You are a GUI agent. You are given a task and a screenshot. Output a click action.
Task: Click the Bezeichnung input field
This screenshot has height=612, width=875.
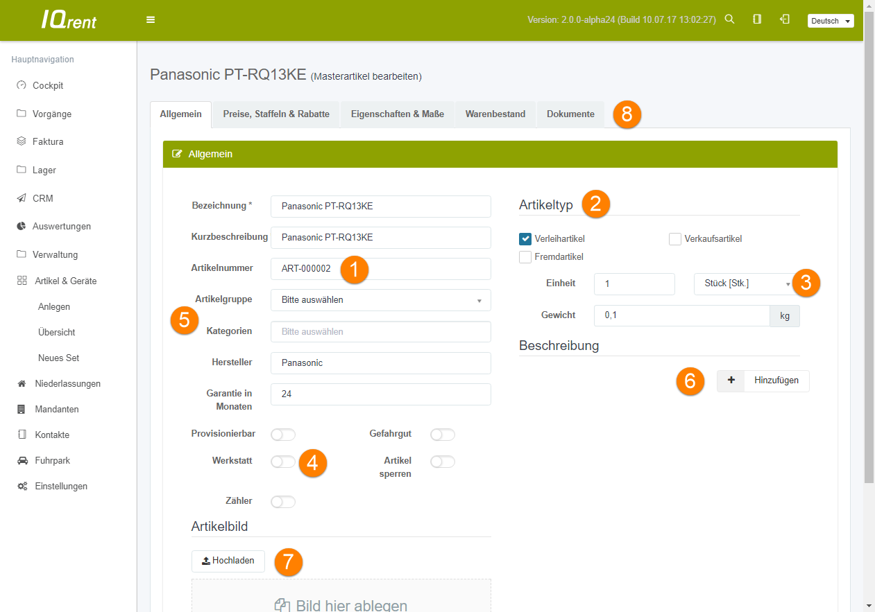pos(381,206)
